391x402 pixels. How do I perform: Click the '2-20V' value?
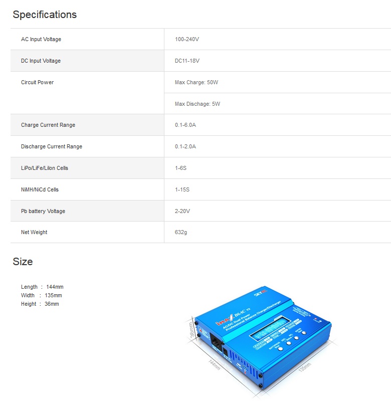[182, 211]
